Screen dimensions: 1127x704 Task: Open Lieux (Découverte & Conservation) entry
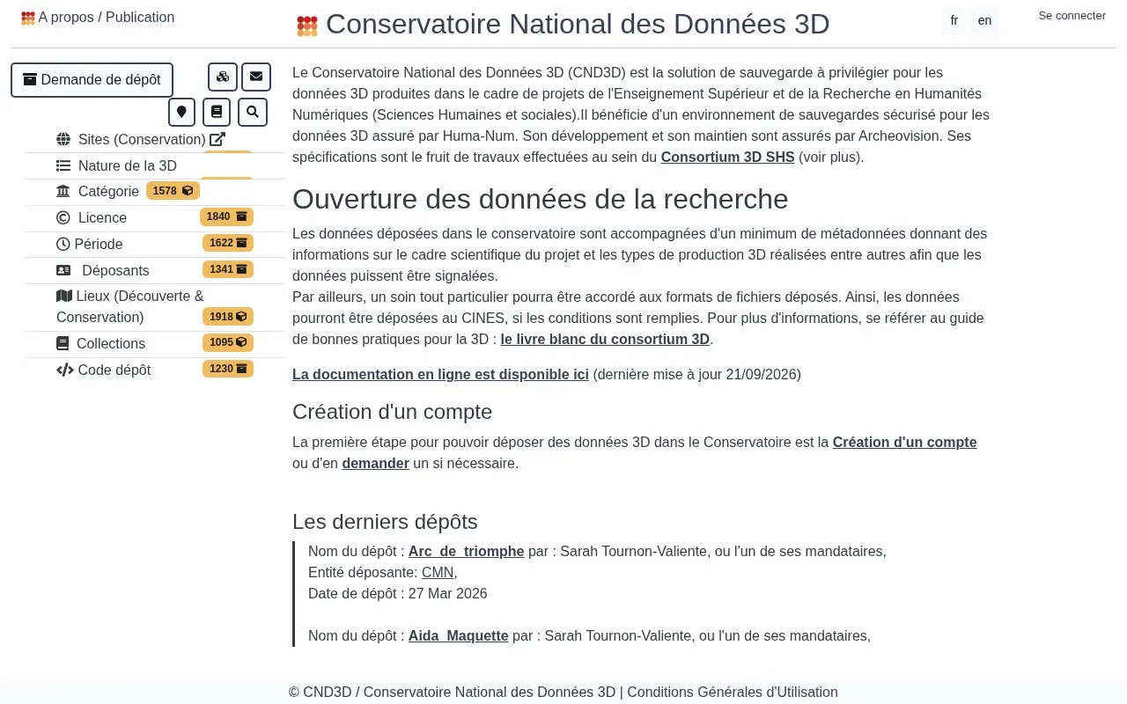pyautogui.click(x=130, y=306)
